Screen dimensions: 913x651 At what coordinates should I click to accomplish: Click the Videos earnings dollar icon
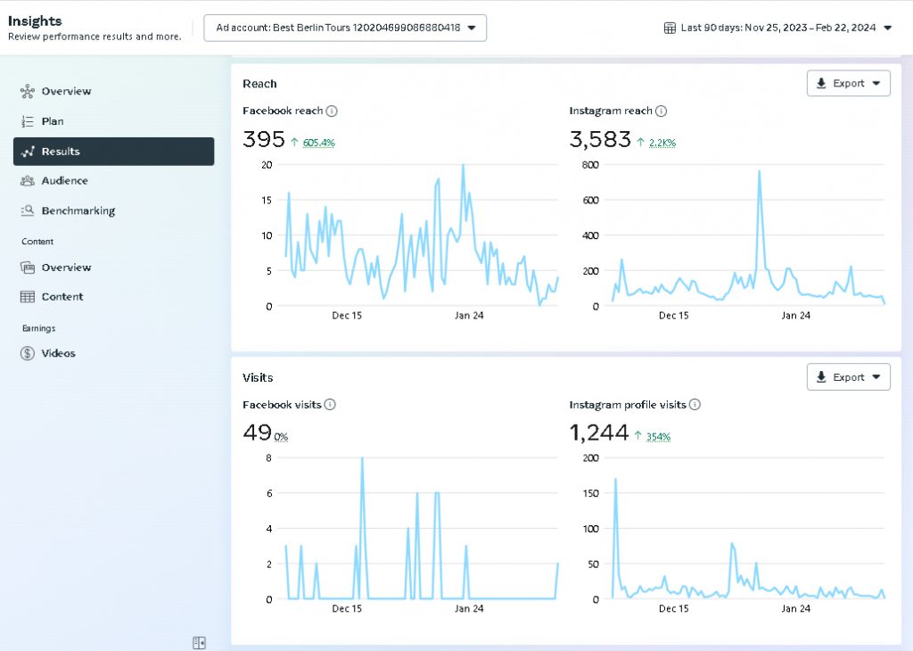(27, 353)
